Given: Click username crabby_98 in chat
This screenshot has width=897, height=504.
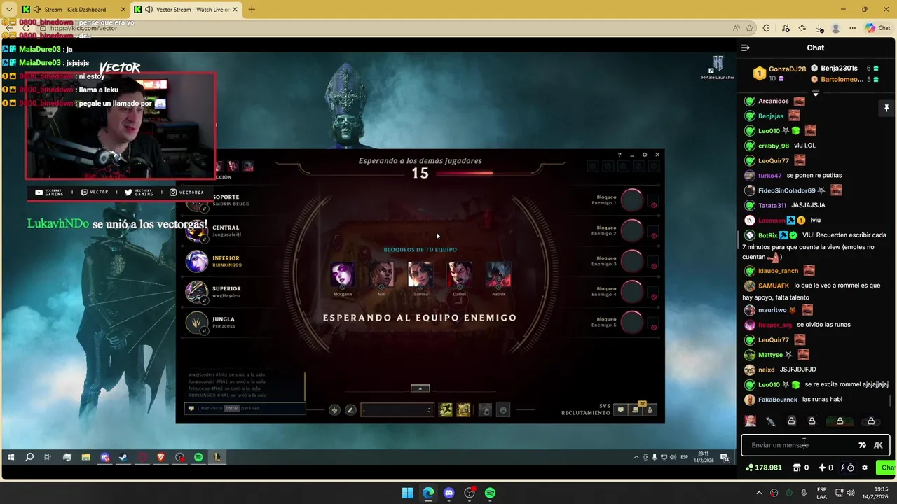Looking at the screenshot, I should tap(774, 146).
